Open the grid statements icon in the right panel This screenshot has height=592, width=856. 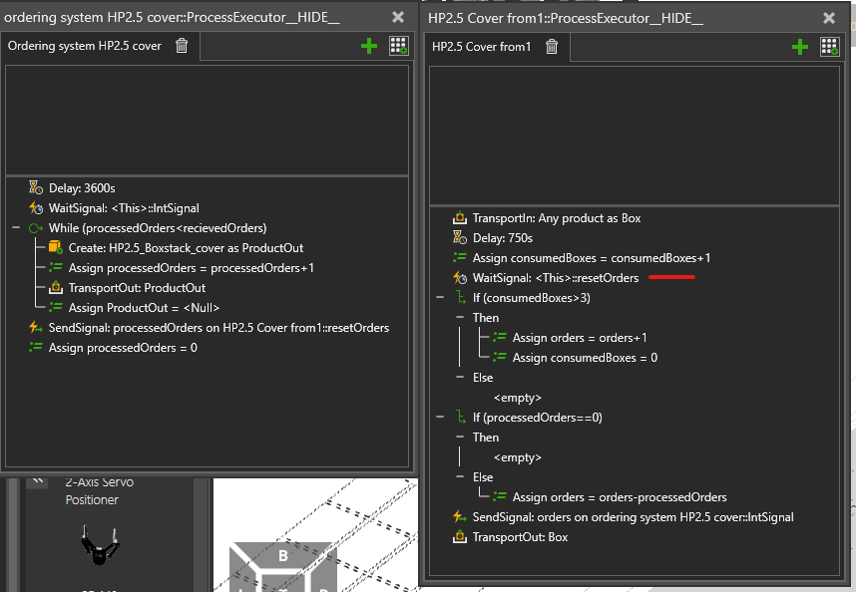(x=829, y=47)
